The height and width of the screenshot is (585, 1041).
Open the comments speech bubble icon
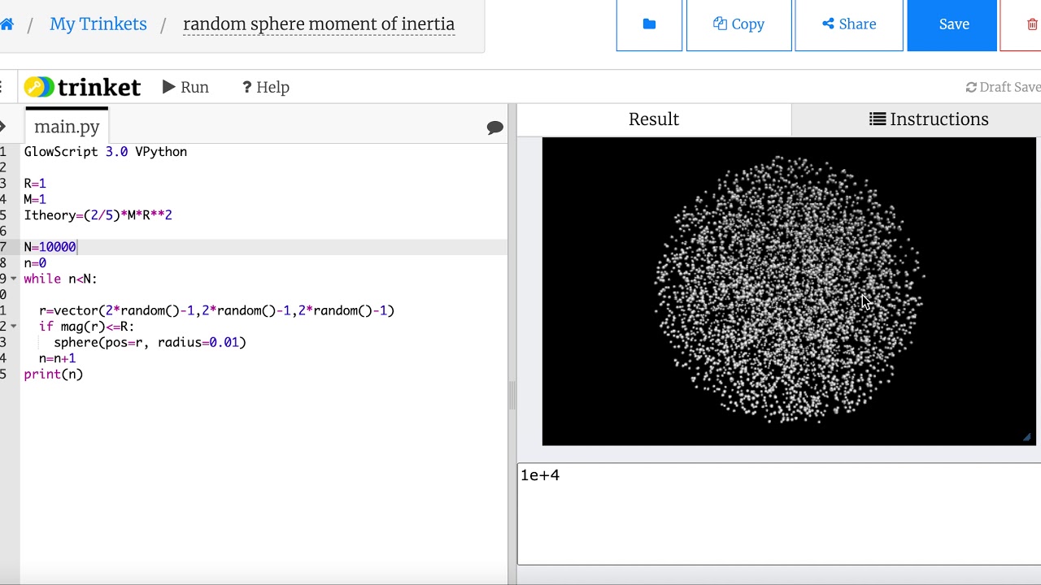tap(494, 128)
